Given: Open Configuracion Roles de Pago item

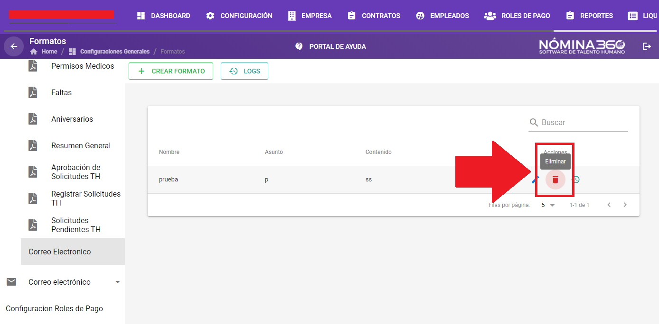Looking at the screenshot, I should 54,308.
